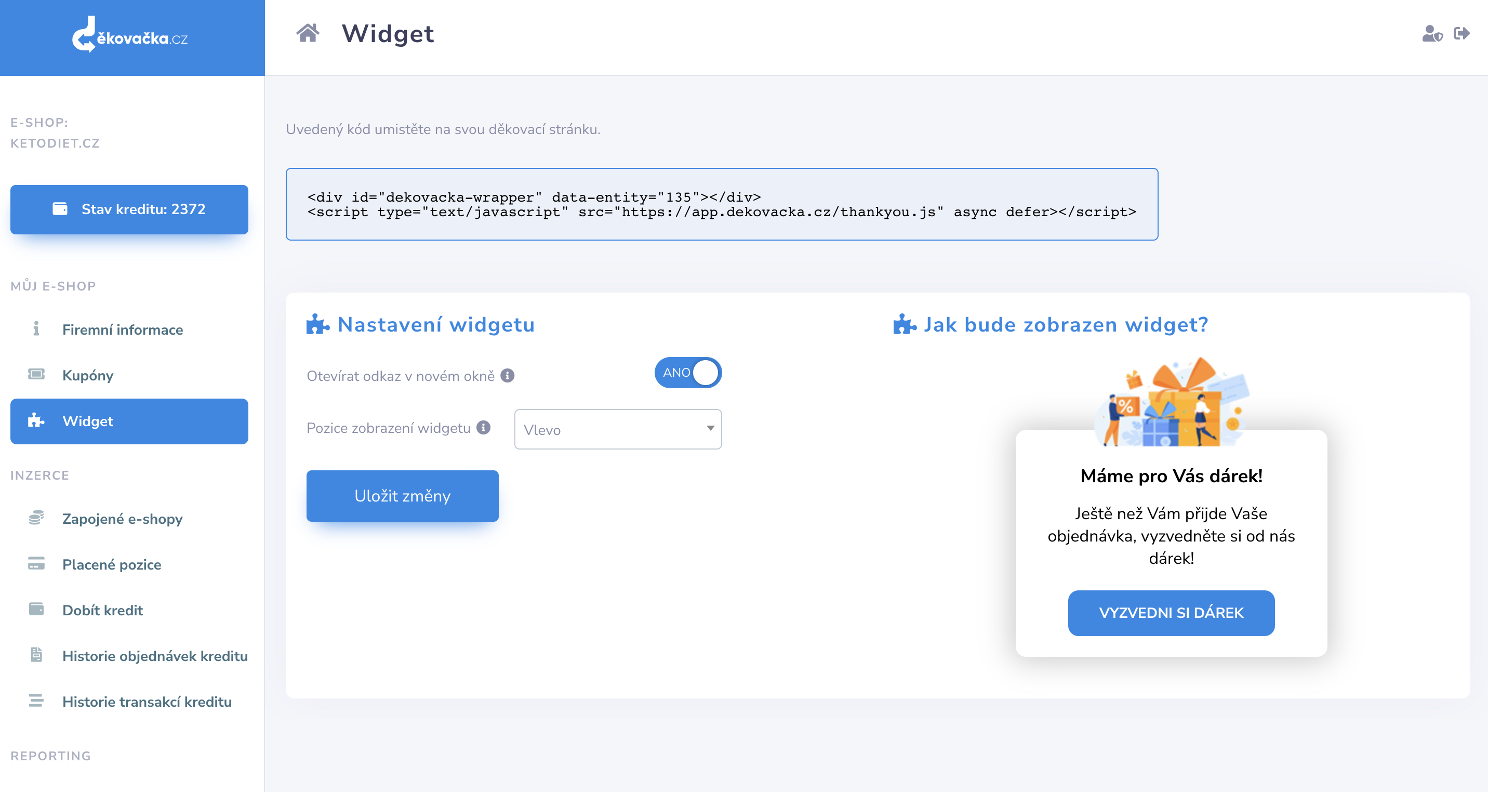Click the Jak bude zobrazen widget? heading
Viewport: 1488px width, 792px height.
[x=1066, y=325]
